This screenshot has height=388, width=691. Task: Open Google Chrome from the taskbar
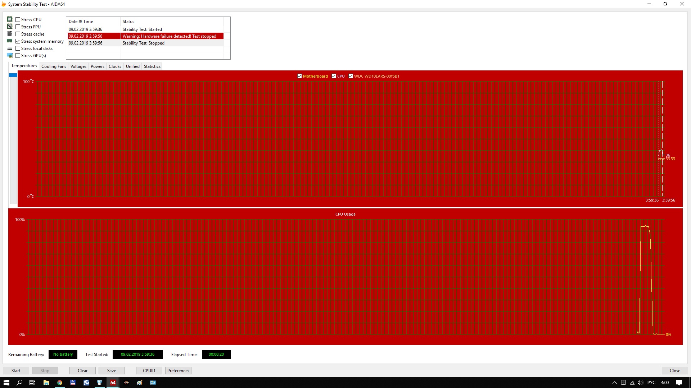60,383
